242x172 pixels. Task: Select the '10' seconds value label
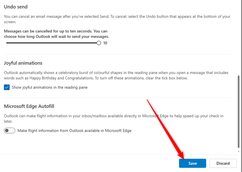click(105, 43)
